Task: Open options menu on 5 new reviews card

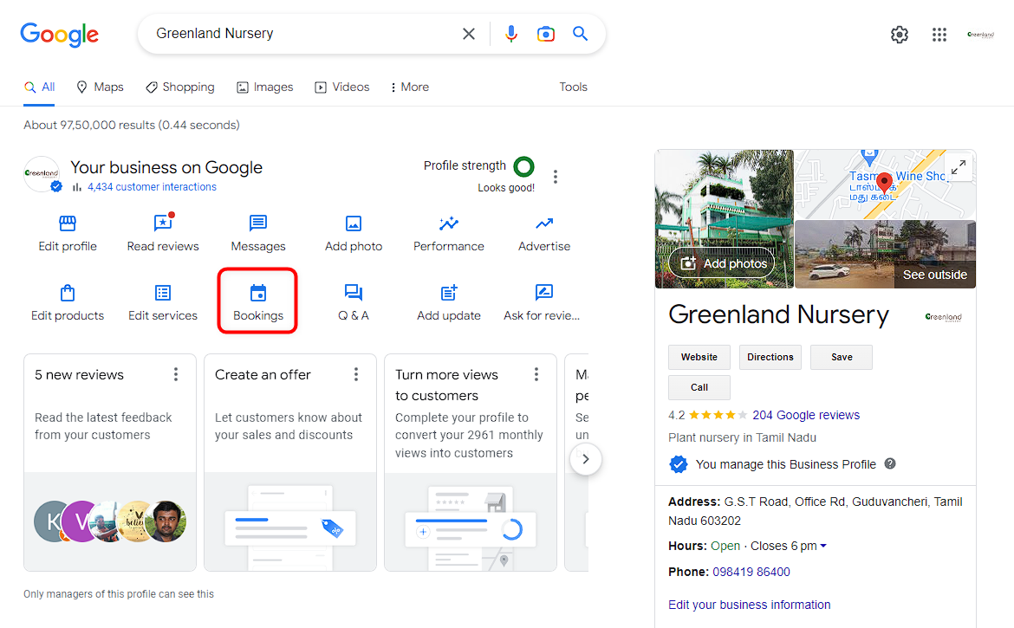Action: tap(175, 375)
